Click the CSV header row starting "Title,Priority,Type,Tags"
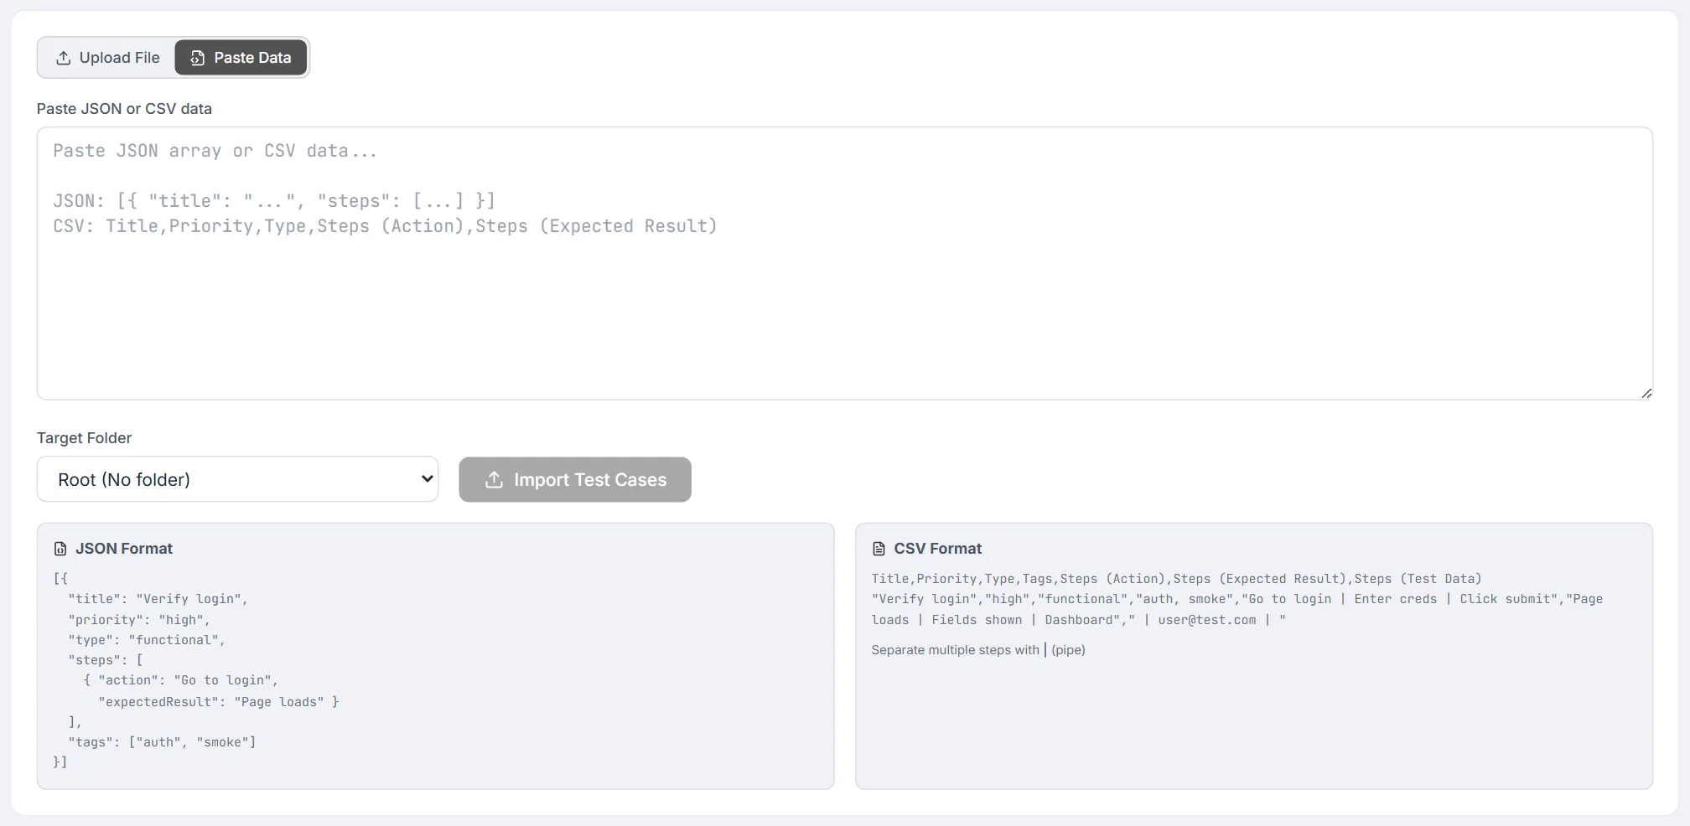This screenshot has width=1690, height=826. [x=1176, y=579]
